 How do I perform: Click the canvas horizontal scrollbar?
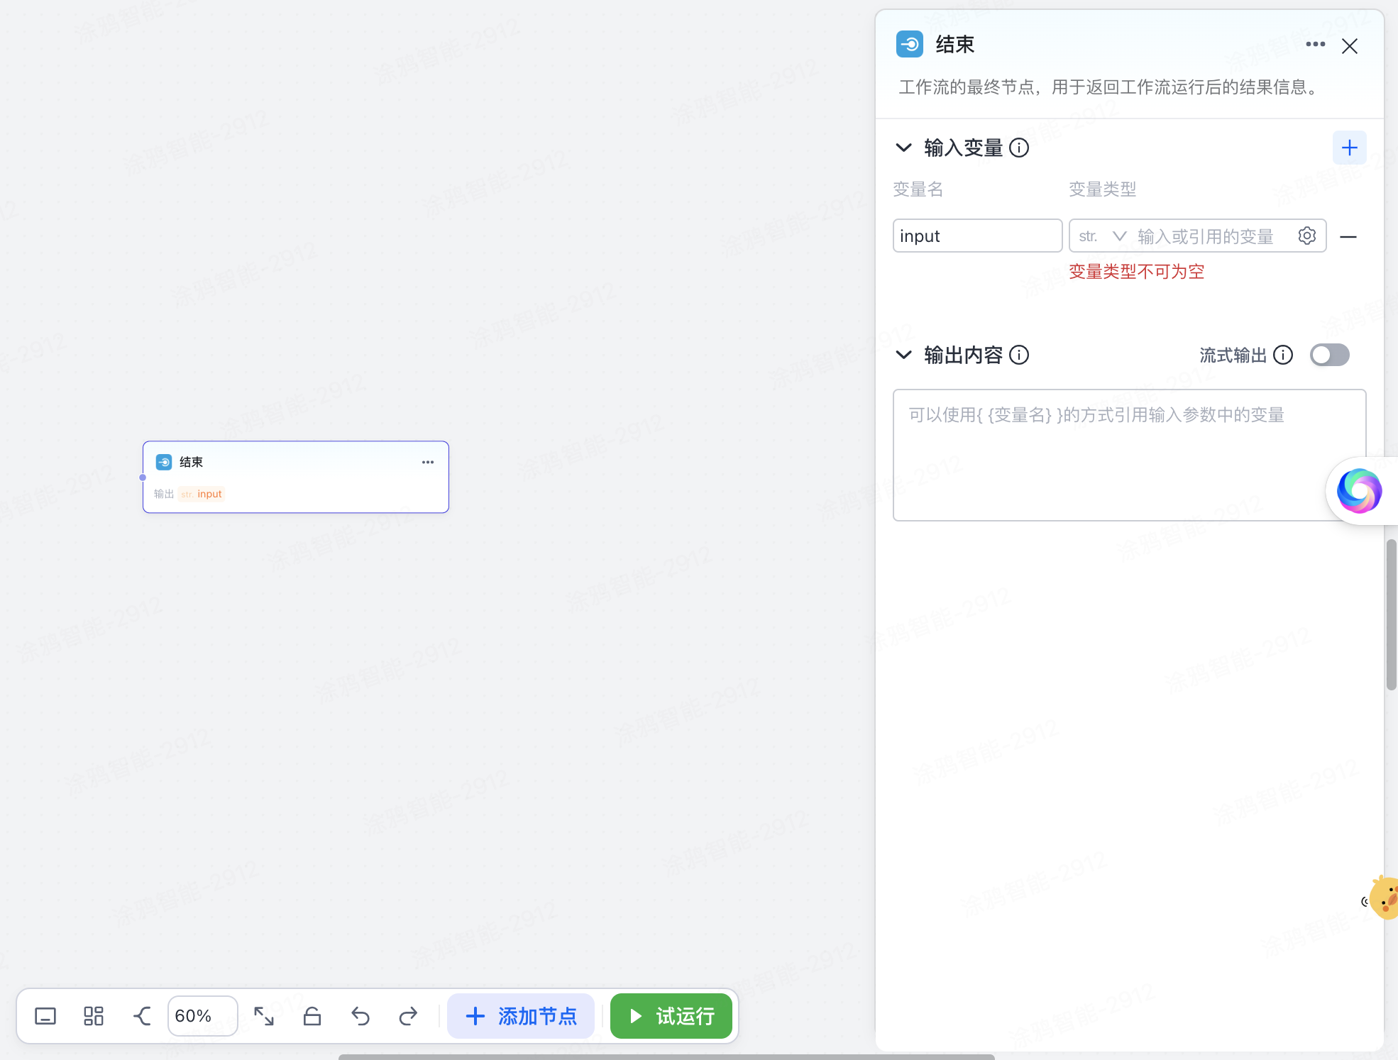pyautogui.click(x=666, y=1056)
